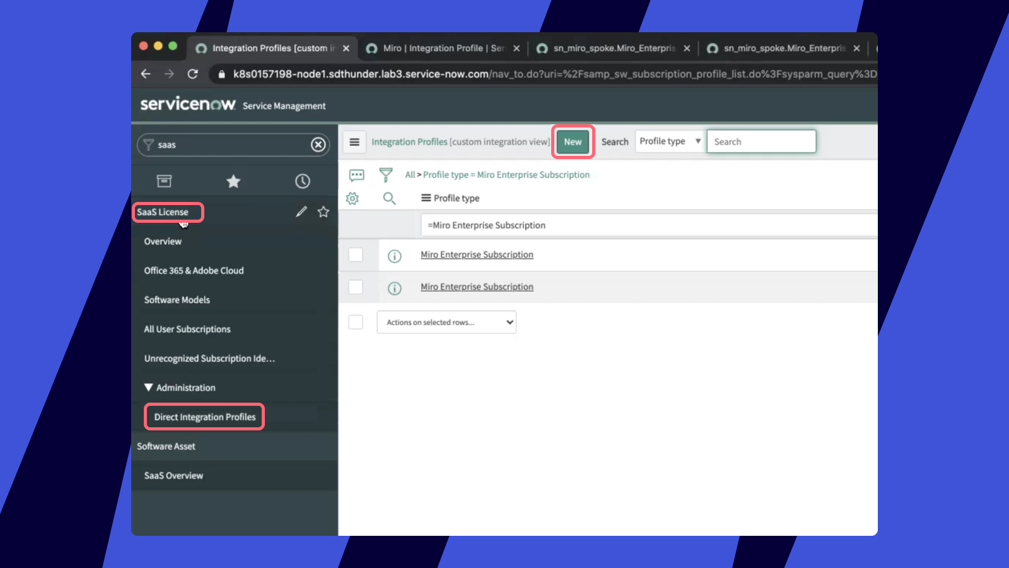Open Actions on selected rows dropdown
1009x568 pixels.
click(x=446, y=322)
